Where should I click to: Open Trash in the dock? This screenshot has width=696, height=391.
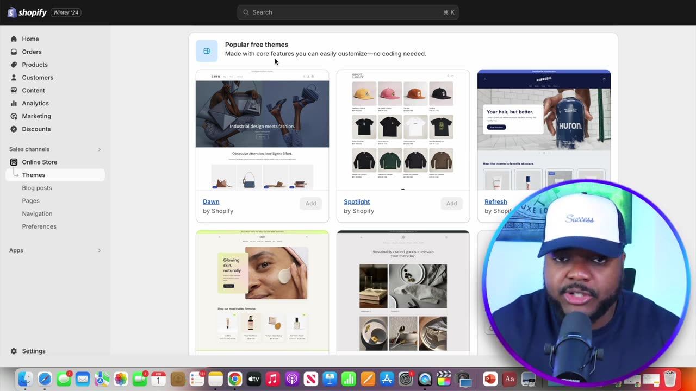[x=670, y=379]
